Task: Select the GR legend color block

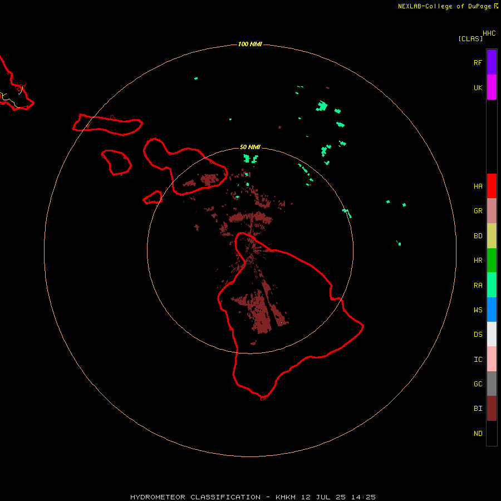Action: click(x=492, y=211)
